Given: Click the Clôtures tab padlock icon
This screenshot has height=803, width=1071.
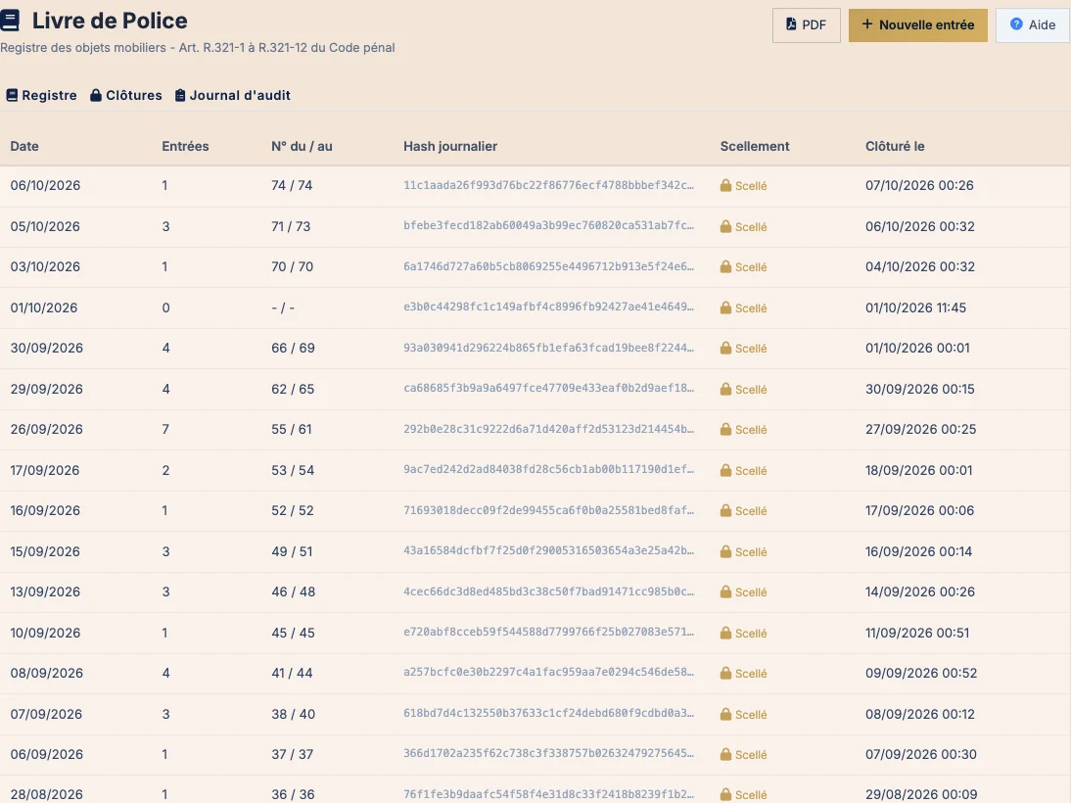Looking at the screenshot, I should [96, 96].
